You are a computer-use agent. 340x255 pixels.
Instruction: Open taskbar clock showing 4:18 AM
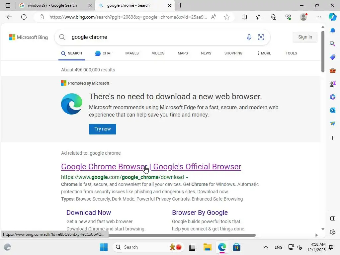click(316, 247)
